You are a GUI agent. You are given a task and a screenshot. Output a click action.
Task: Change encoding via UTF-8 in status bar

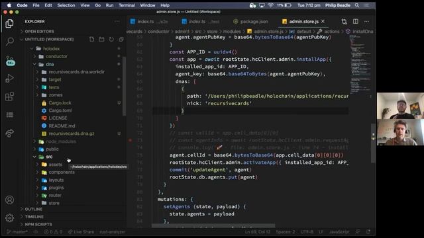click(307, 232)
